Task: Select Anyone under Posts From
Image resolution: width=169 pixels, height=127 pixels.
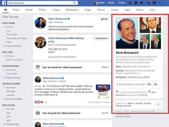Action: coord(4,27)
